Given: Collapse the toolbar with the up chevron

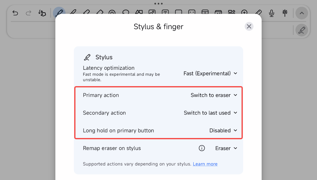Looking at the screenshot, I should (302, 13).
